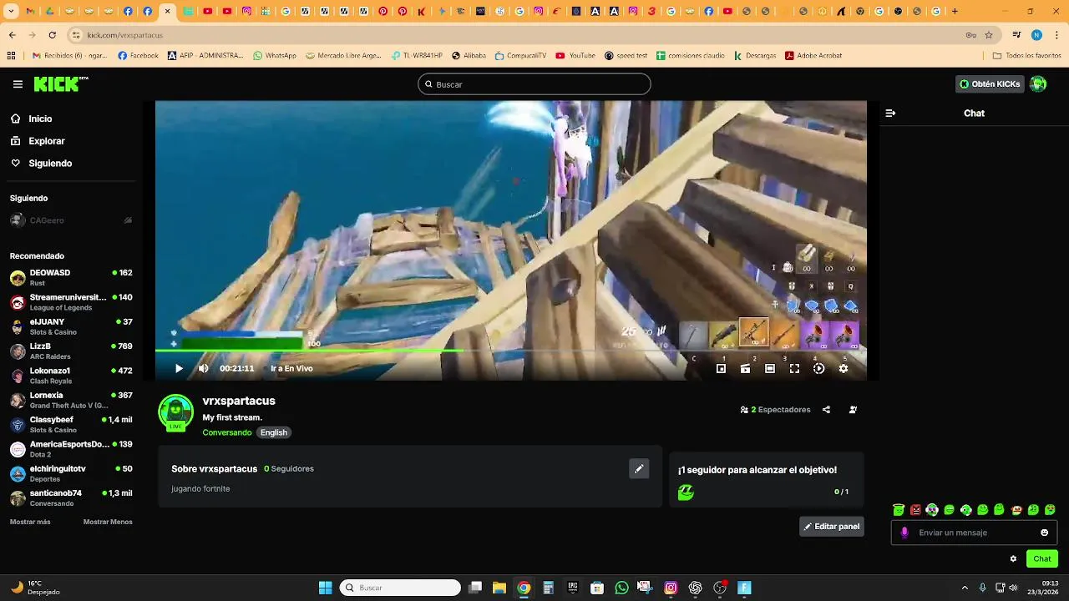Open the elJUANY channel avatar
This screenshot has width=1069, height=601.
(18, 327)
